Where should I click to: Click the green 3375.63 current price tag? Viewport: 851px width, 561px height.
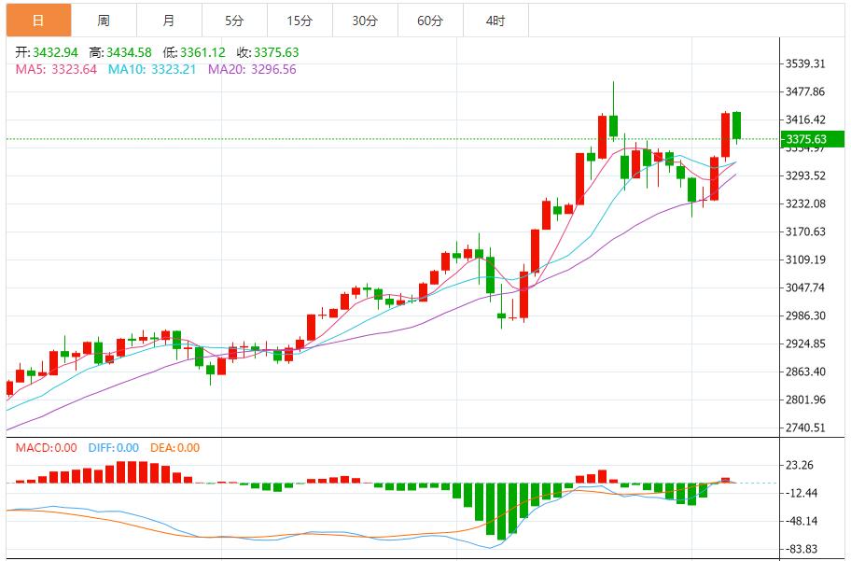(812, 140)
